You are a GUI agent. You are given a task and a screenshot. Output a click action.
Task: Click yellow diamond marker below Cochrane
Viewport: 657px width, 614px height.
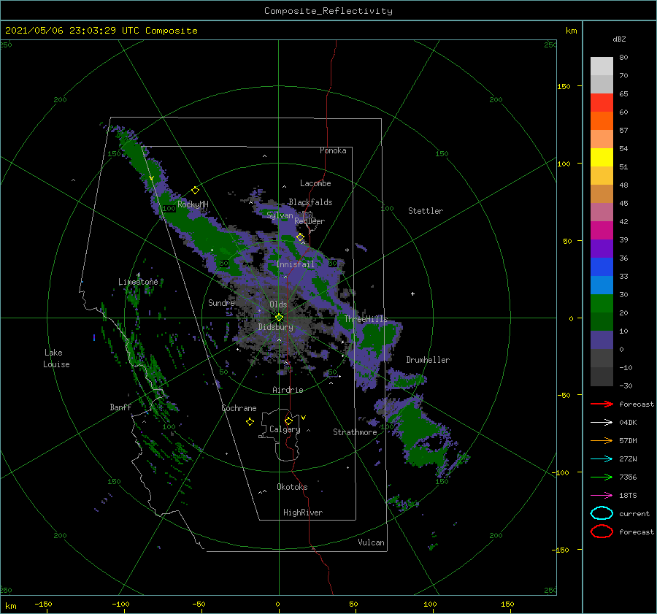(250, 422)
